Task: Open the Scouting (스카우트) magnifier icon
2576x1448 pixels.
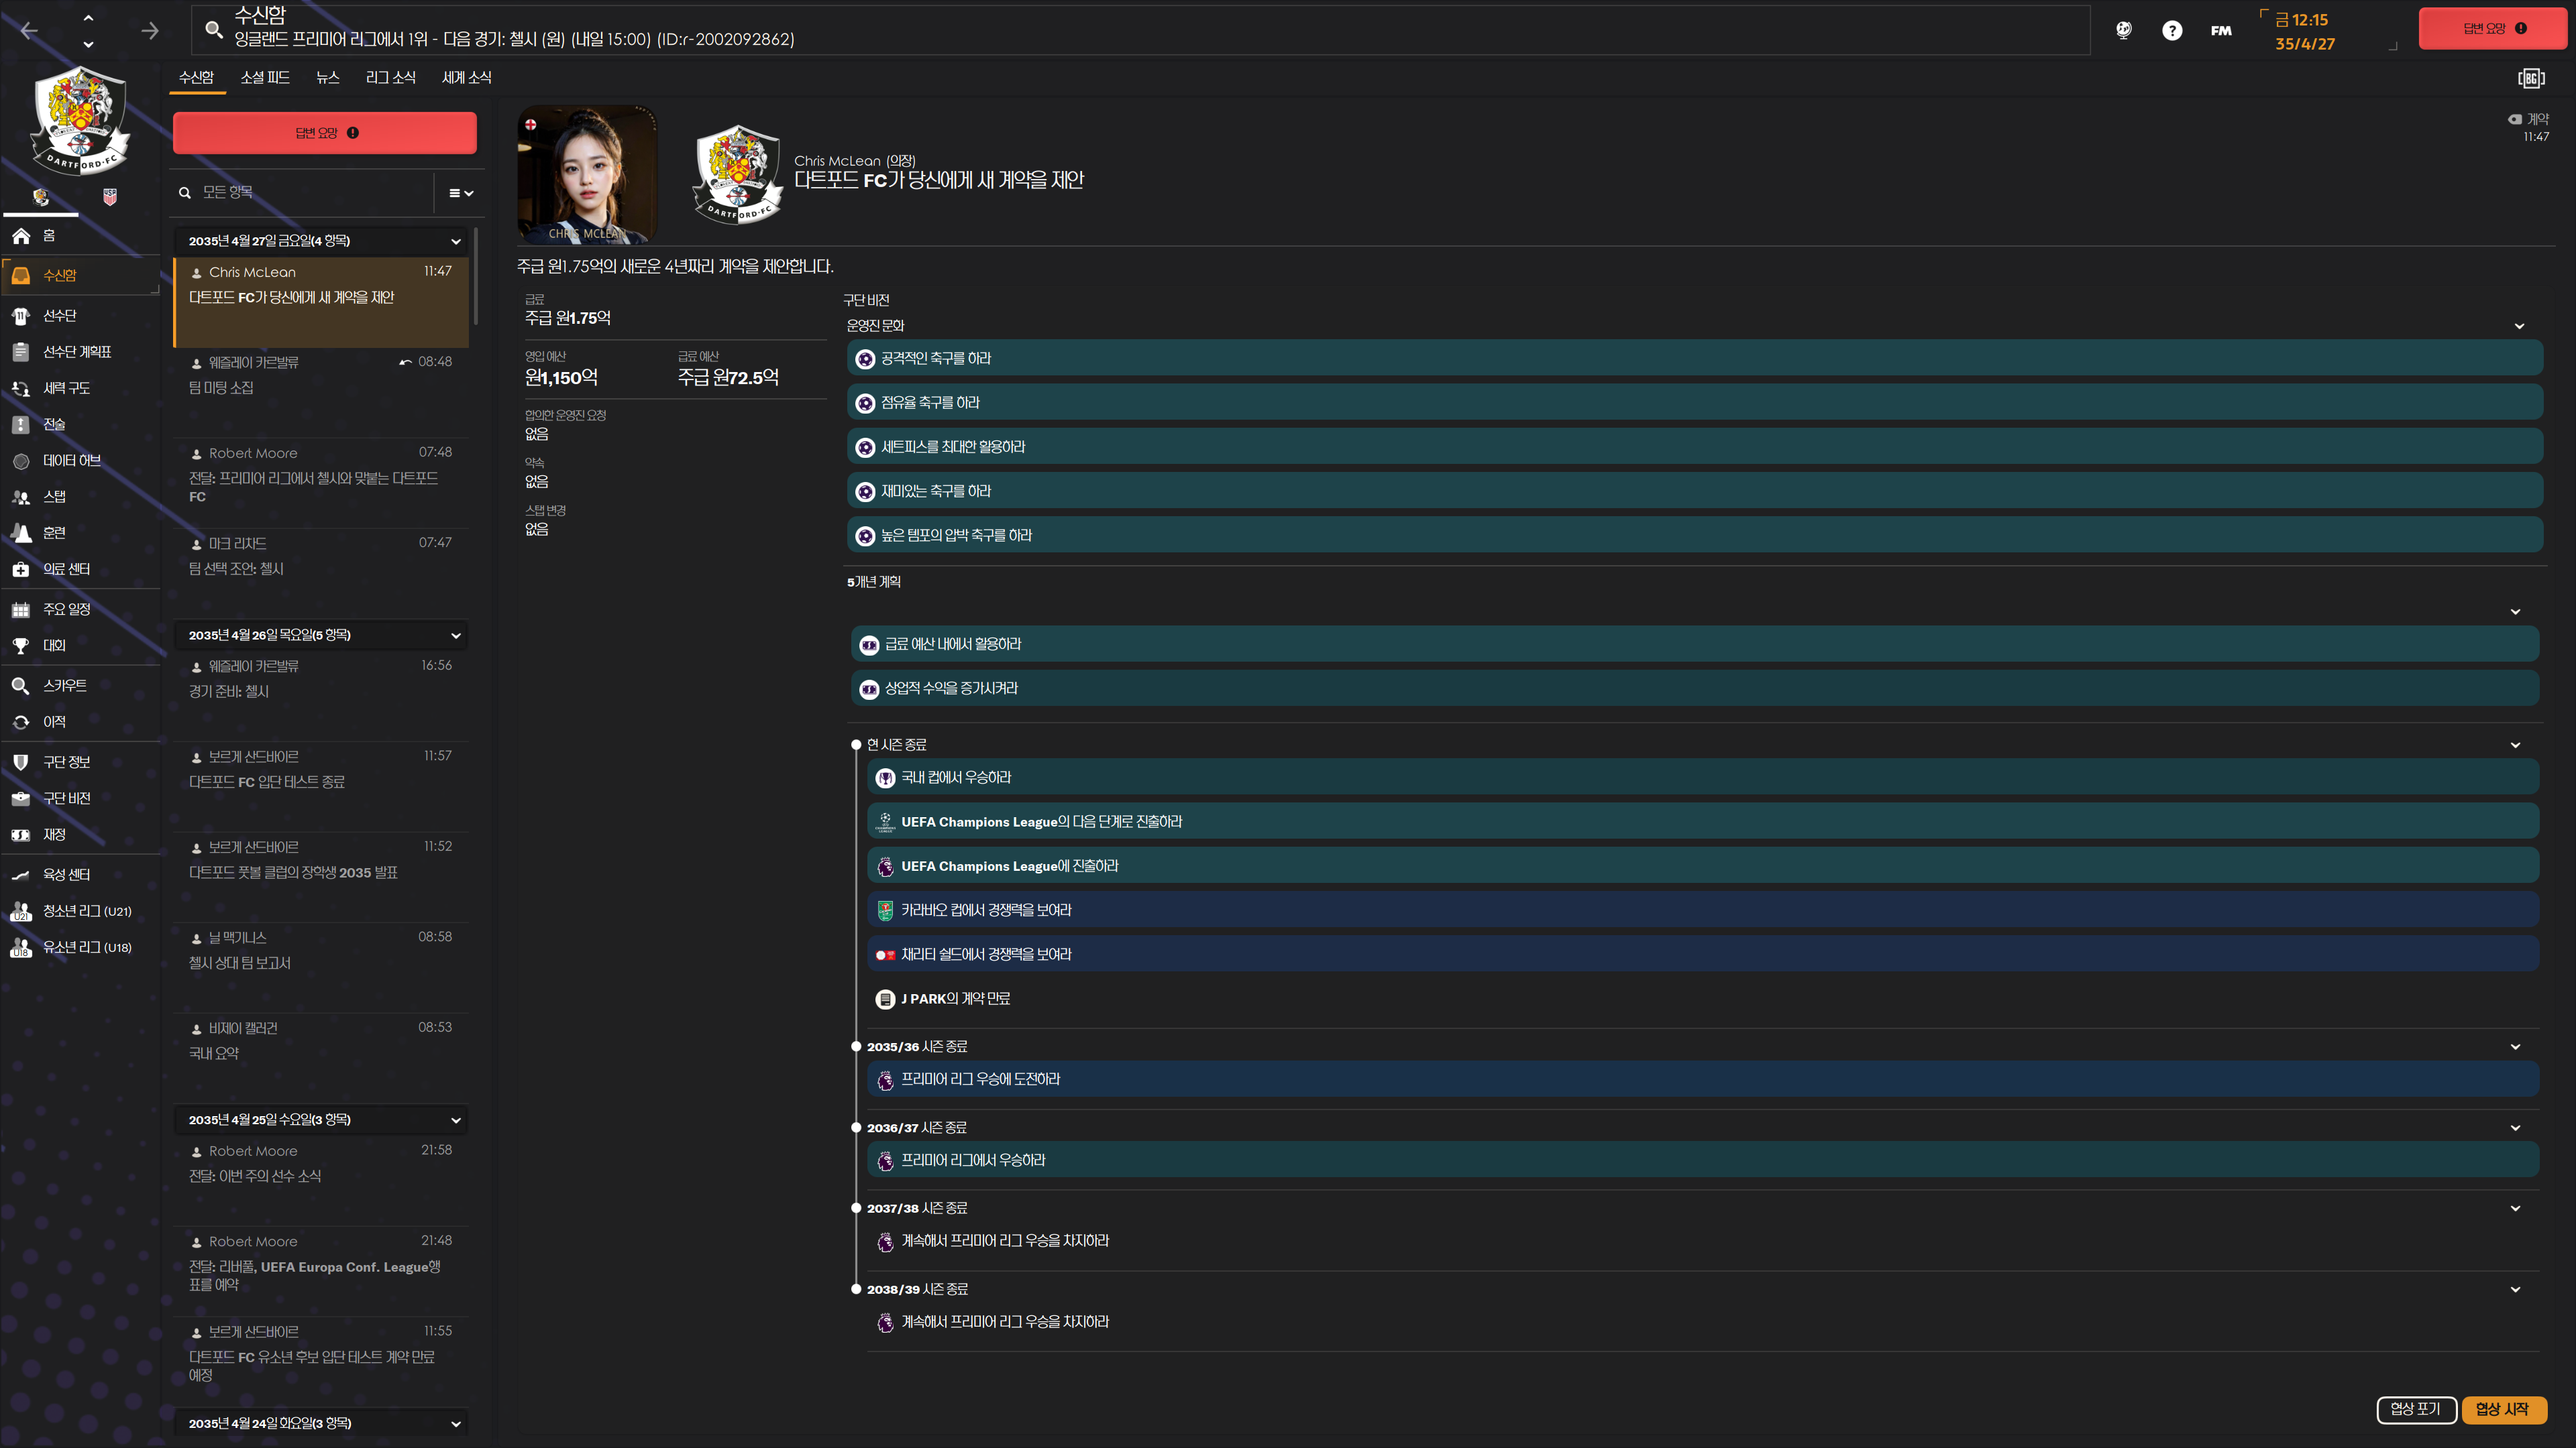Action: 21,686
